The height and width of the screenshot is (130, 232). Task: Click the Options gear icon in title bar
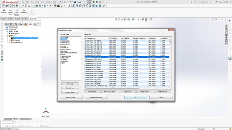pos(100,2)
